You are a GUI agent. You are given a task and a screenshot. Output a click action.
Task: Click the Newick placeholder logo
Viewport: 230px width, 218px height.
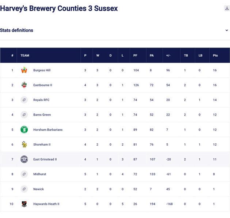point(24,189)
